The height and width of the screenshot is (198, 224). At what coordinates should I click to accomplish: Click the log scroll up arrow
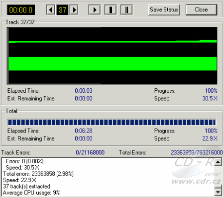(x=218, y=162)
